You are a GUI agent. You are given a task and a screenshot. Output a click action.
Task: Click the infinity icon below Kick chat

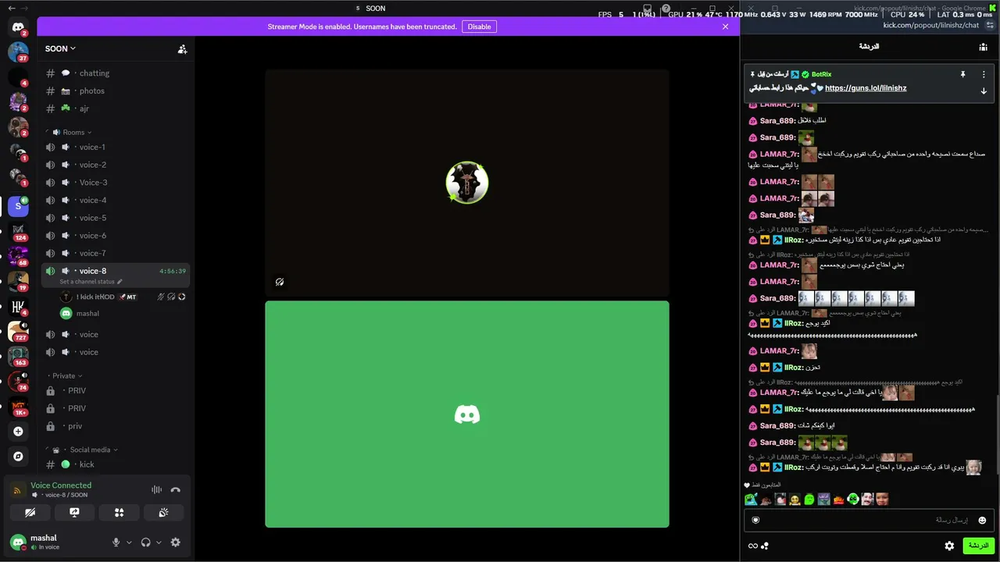coord(752,546)
